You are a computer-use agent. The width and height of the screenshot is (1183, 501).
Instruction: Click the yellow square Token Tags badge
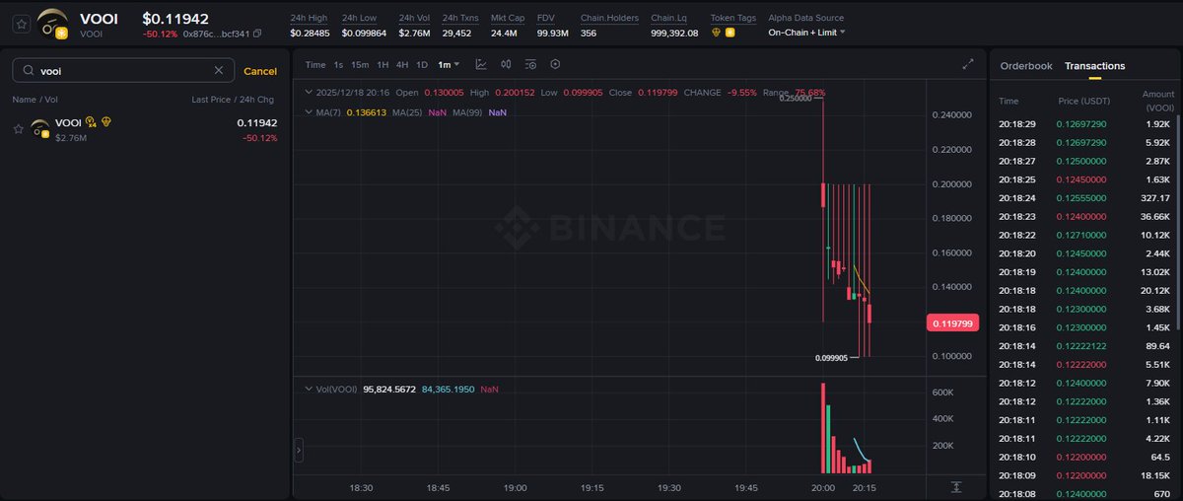coord(731,33)
